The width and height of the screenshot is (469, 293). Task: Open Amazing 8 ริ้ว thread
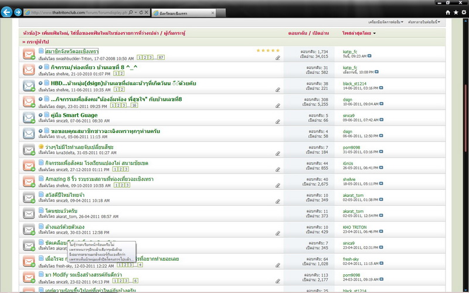pyautogui.click(x=99, y=179)
